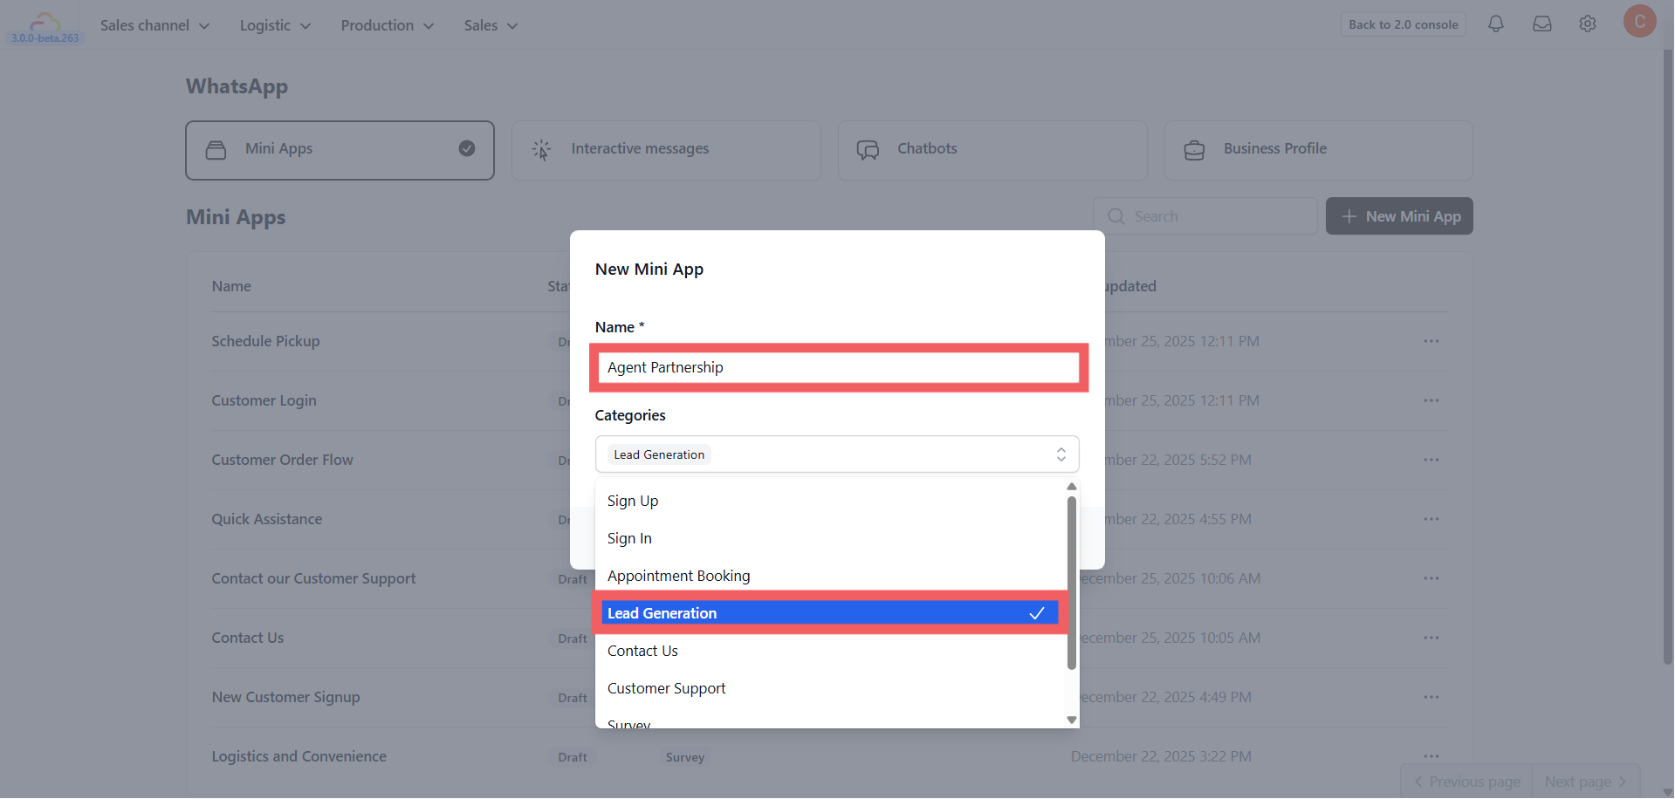Open the notifications bell

(x=1496, y=24)
